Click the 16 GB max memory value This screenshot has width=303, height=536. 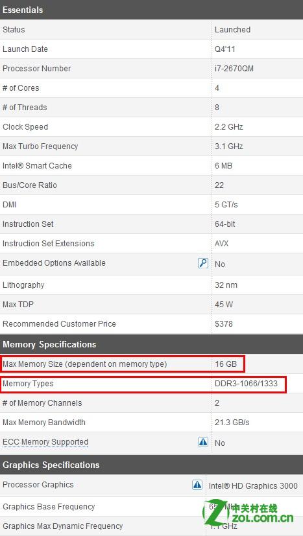coord(226,364)
